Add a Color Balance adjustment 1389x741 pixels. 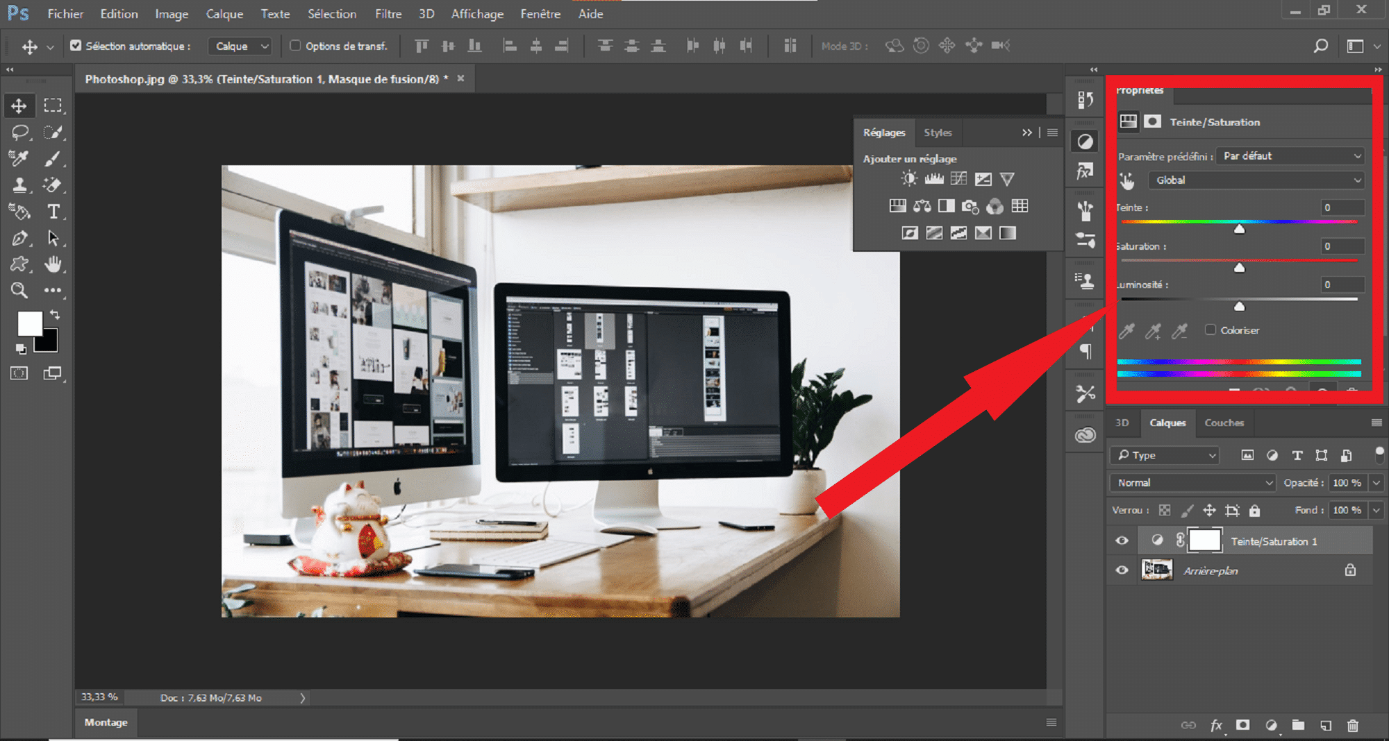[x=922, y=206]
